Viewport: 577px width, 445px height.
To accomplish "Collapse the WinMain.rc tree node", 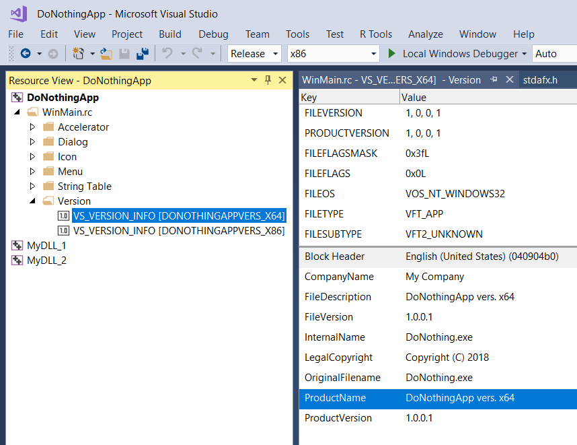I will pyautogui.click(x=17, y=112).
